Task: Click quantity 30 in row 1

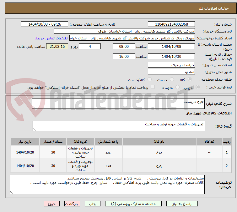Action: pyautogui.click(x=53, y=152)
